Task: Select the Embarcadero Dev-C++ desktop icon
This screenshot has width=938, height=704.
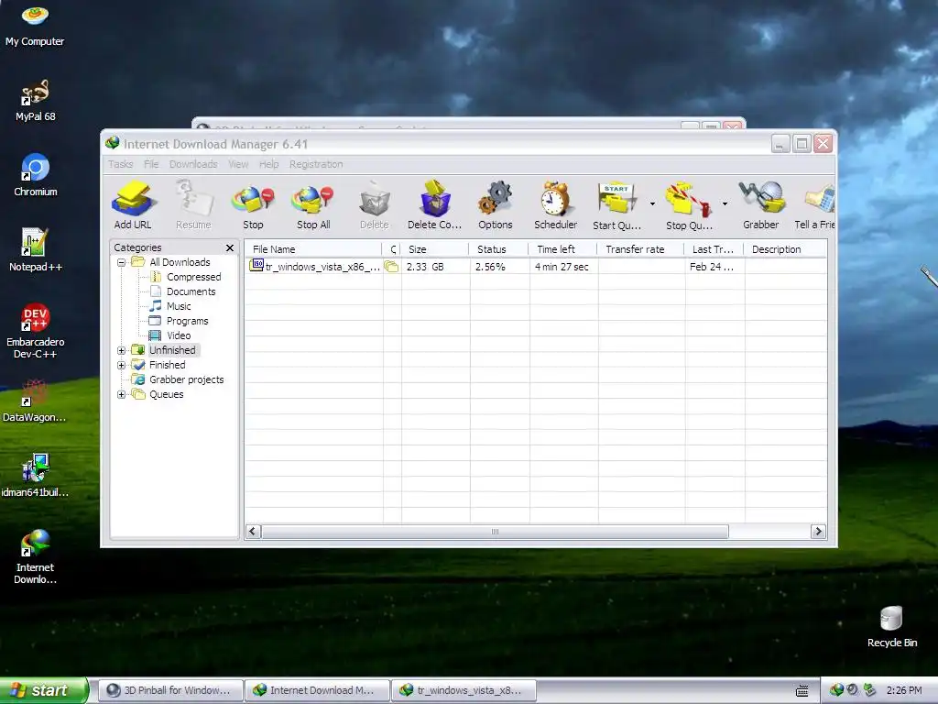Action: (x=36, y=331)
